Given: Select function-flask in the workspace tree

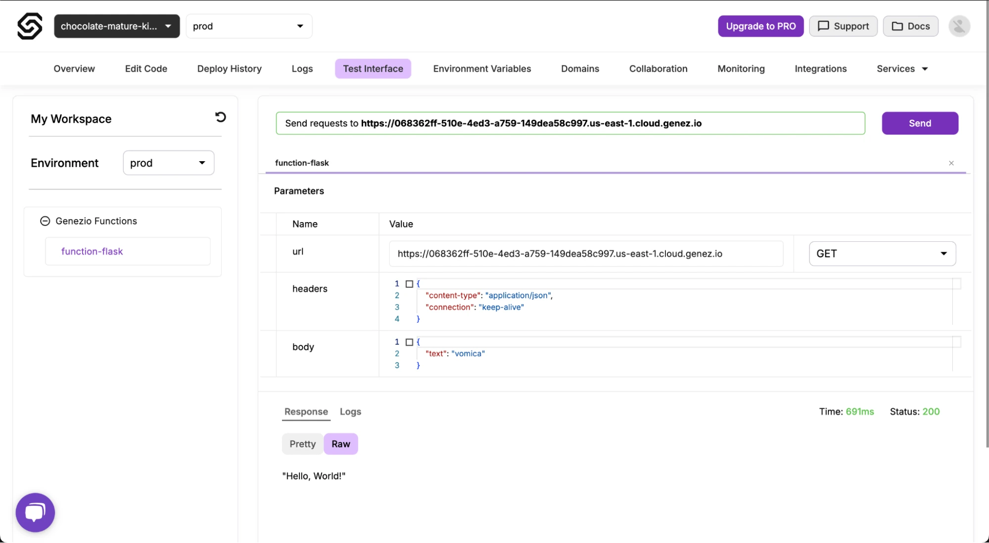Looking at the screenshot, I should coord(128,251).
